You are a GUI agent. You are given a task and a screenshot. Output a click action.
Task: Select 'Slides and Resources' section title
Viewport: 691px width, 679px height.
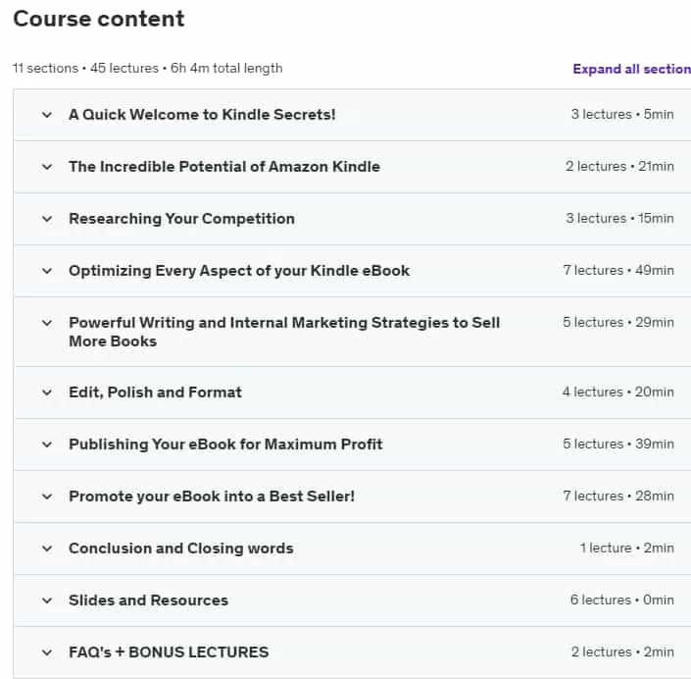[149, 601]
